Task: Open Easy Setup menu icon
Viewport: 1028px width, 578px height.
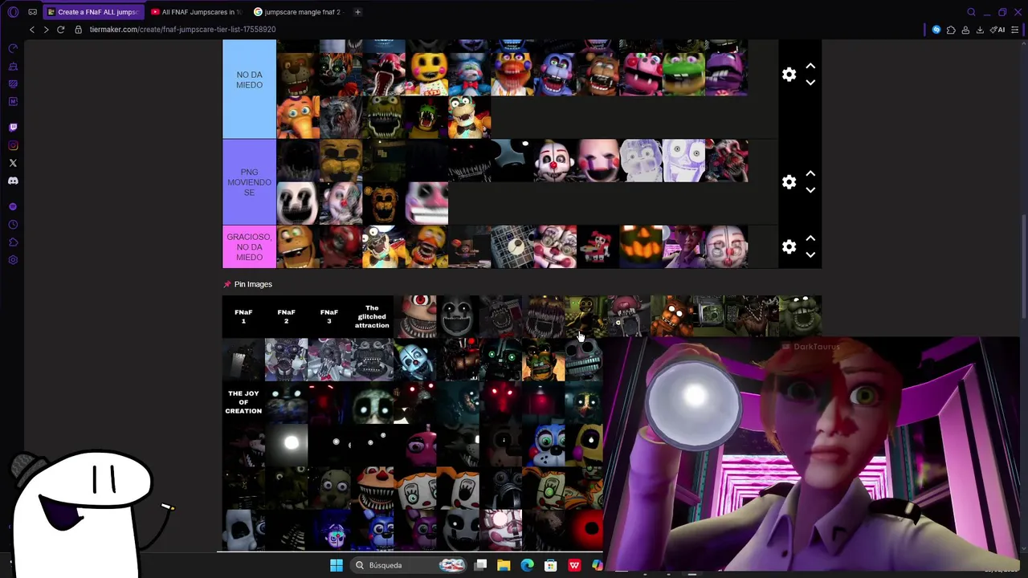Action: coord(1015,30)
